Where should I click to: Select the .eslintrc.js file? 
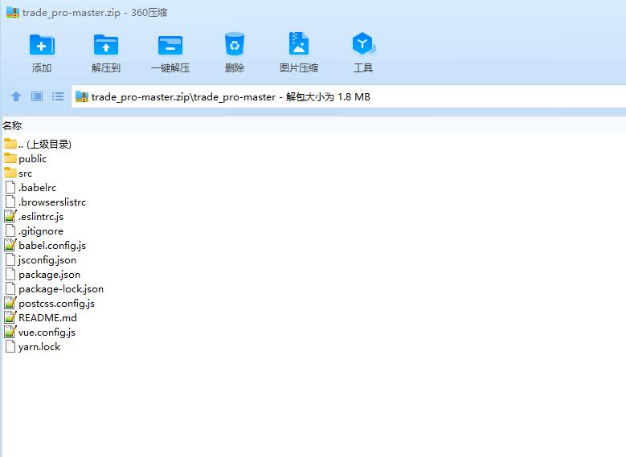(x=40, y=217)
